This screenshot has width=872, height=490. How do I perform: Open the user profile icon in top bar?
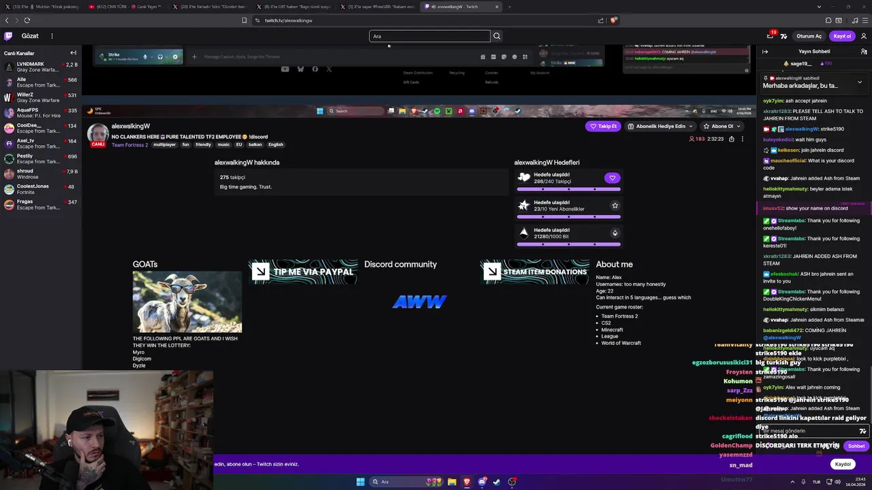(x=864, y=36)
